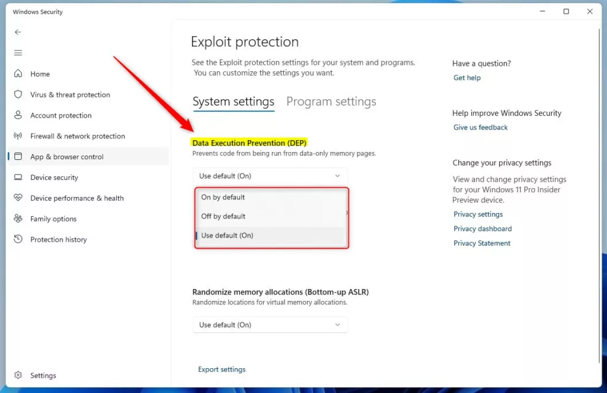607x393 pixels.
Task: Go to Home in sidebar
Action: pyautogui.click(x=88, y=74)
